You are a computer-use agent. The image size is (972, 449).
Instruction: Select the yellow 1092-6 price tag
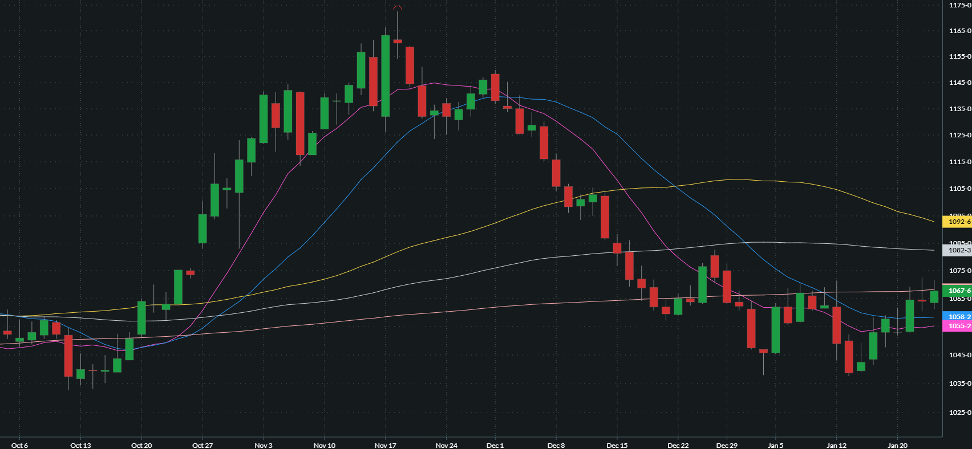pos(958,222)
